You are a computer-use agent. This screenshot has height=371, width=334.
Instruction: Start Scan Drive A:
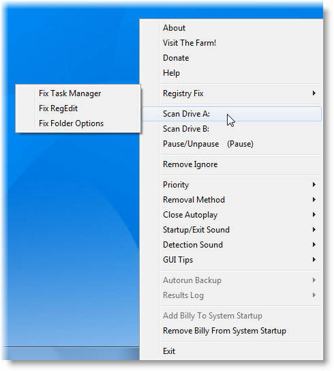pyautogui.click(x=231, y=114)
